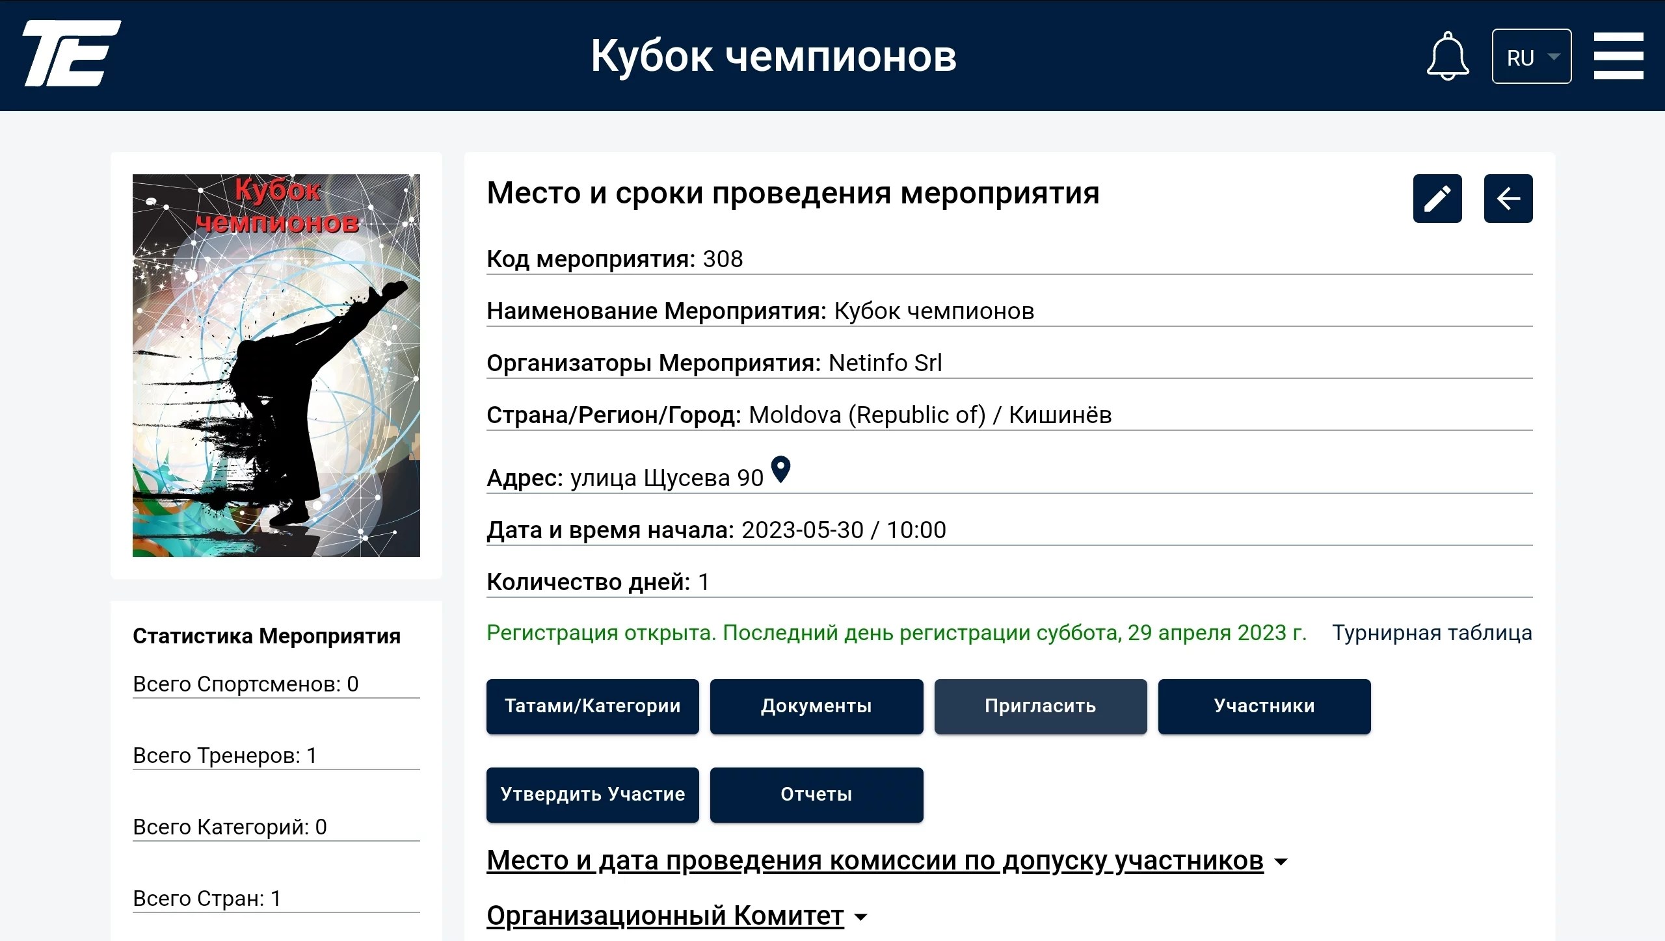Click Всего Спортсменов: 0 statistic
This screenshot has height=941, width=1665.
tap(276, 684)
